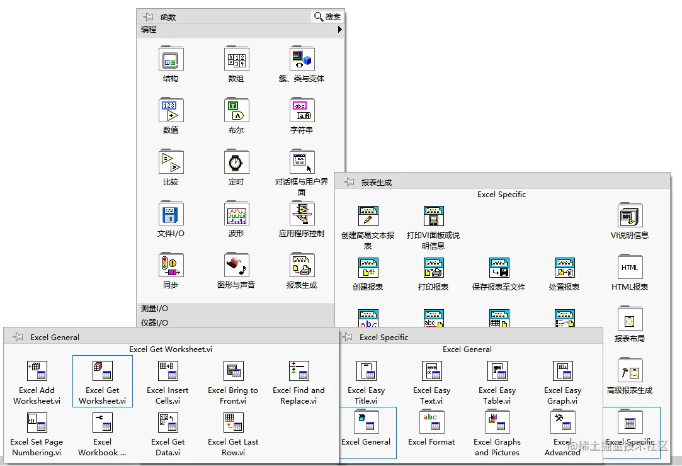Viewport: 682px width, 466px height.
Task: Open the 字符串 (String) palette
Action: 302,110
